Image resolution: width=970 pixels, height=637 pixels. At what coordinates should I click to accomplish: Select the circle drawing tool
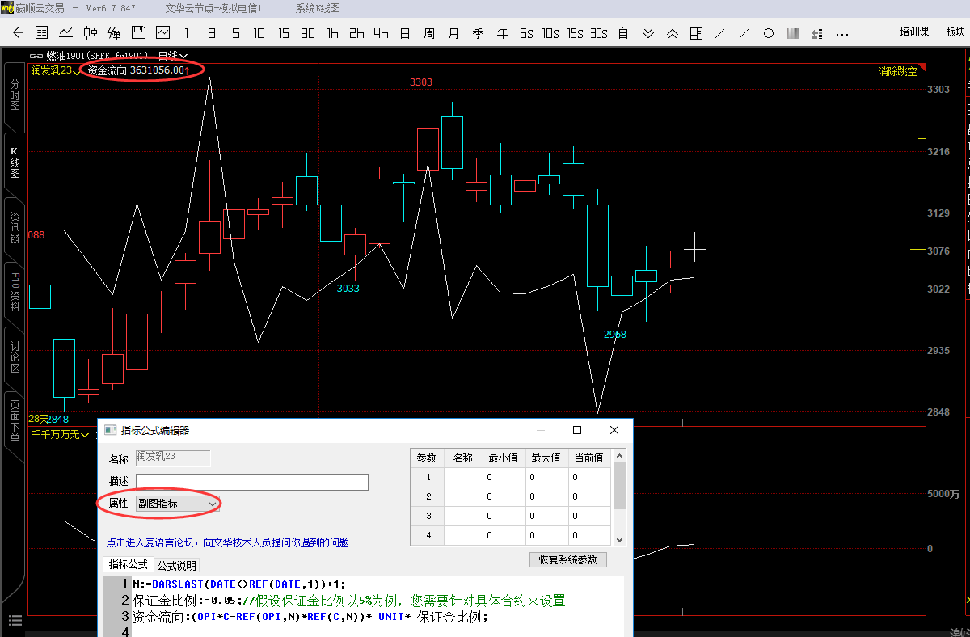pos(769,33)
